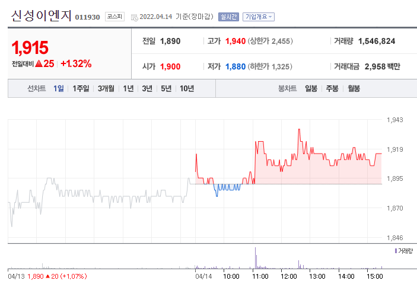417x284 pixels.
Task: Click the 코스피 market badge
Action: [114, 17]
